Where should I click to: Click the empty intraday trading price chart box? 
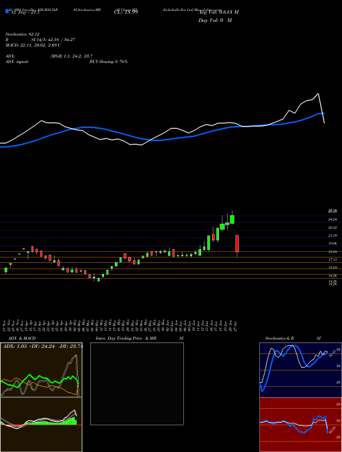[x=137, y=384]
